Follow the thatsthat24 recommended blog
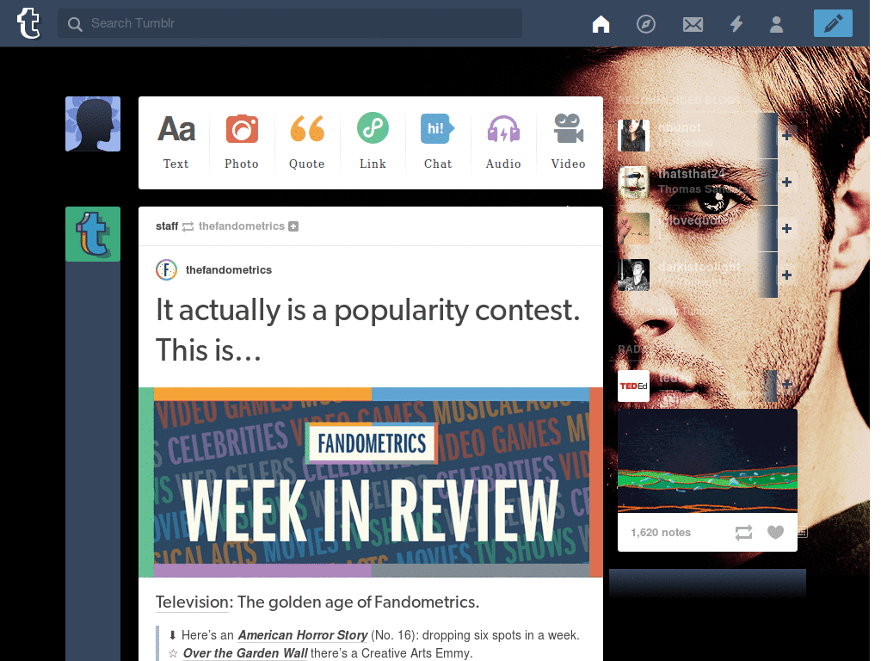The height and width of the screenshot is (661, 881). (x=786, y=182)
